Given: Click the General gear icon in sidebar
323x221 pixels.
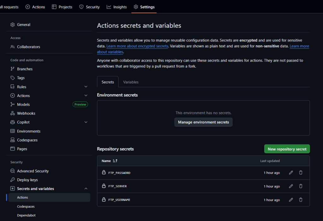Looking at the screenshot, I should click(x=13, y=25).
